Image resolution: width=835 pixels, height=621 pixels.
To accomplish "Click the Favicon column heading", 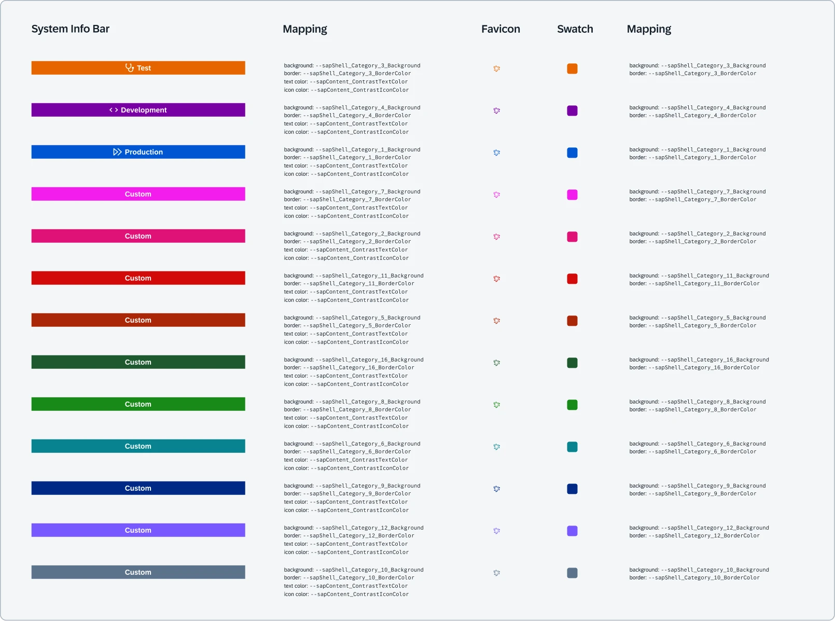I will (500, 29).
